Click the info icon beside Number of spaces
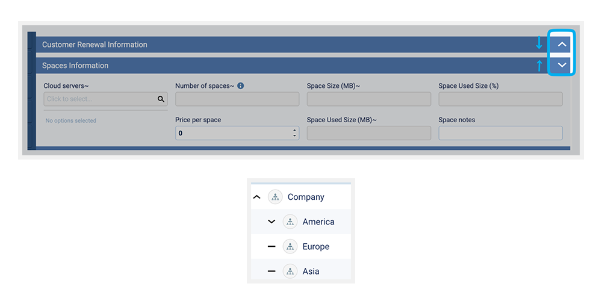Image resolution: width=602 pixels, height=301 pixels. pos(241,86)
